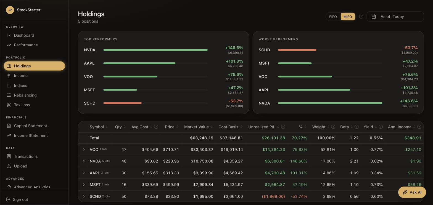Click the Unrealized P/L help icon
The image size is (433, 205).
[283, 127]
